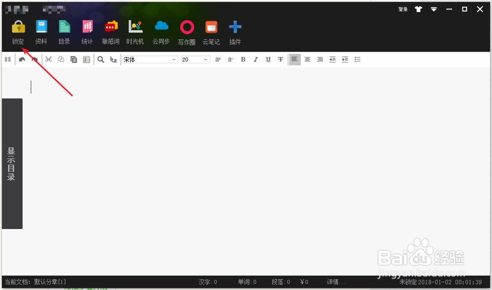Click the undo arrow

point(22,59)
